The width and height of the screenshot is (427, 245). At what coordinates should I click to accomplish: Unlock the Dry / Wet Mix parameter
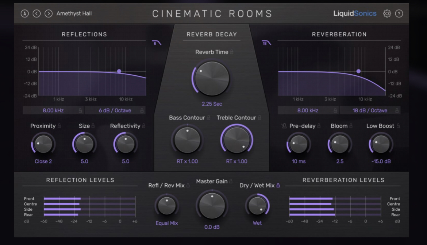pos(278,185)
